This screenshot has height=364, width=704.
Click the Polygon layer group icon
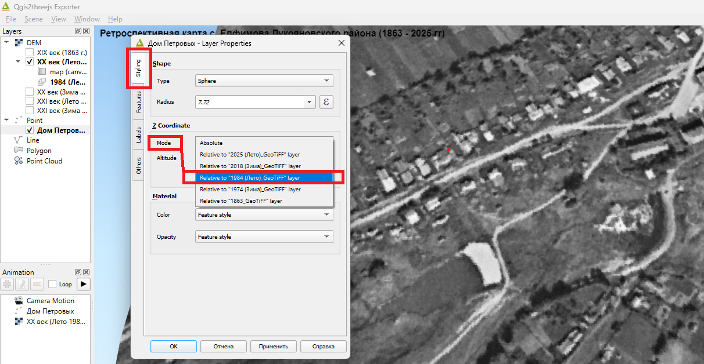18,151
